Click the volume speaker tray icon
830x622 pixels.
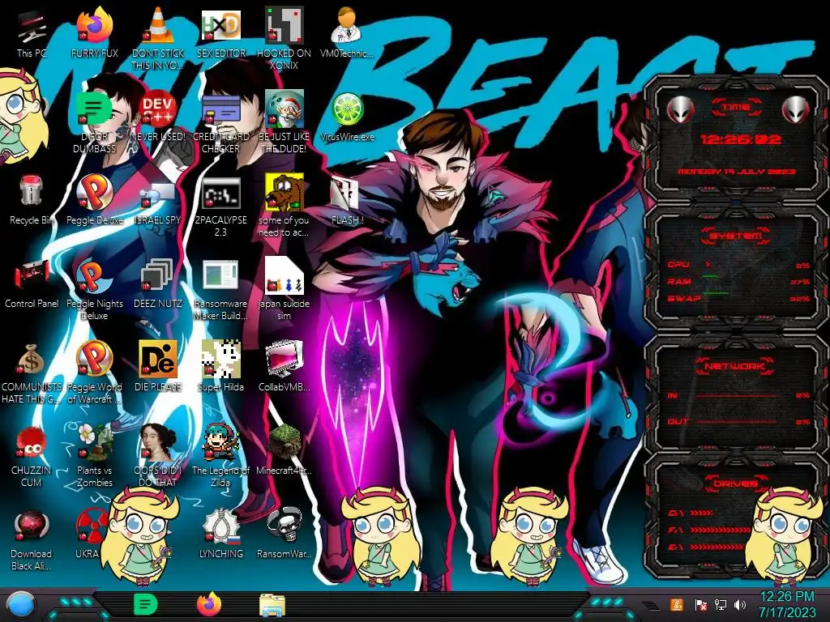tap(740, 604)
